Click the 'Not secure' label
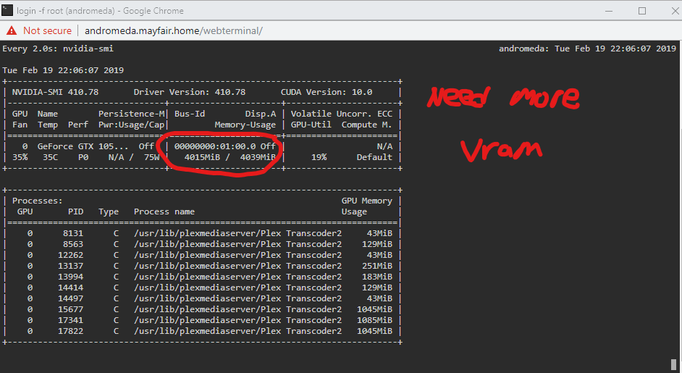 pos(47,30)
